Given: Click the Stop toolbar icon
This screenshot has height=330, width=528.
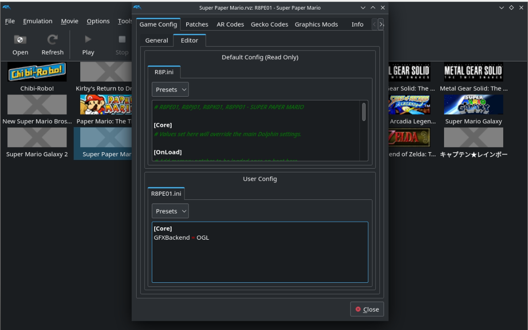Looking at the screenshot, I should (122, 39).
